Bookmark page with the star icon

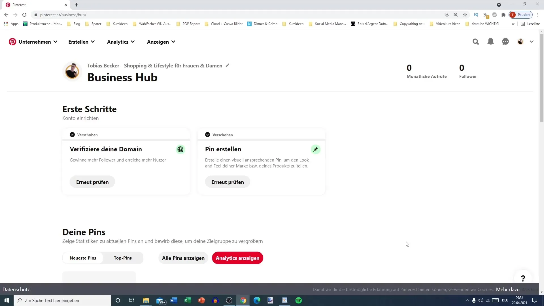pos(465,15)
